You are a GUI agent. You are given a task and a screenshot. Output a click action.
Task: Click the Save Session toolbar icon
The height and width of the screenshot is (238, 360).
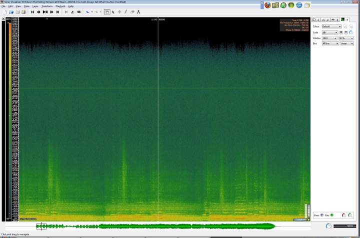point(17,12)
